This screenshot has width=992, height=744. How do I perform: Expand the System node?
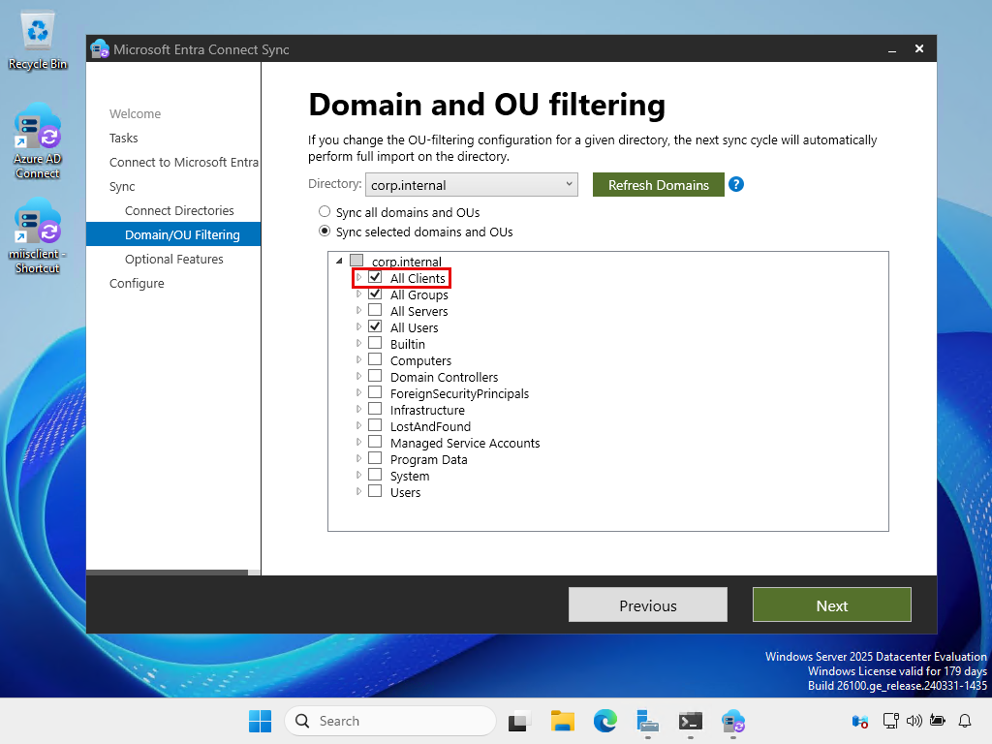click(358, 475)
